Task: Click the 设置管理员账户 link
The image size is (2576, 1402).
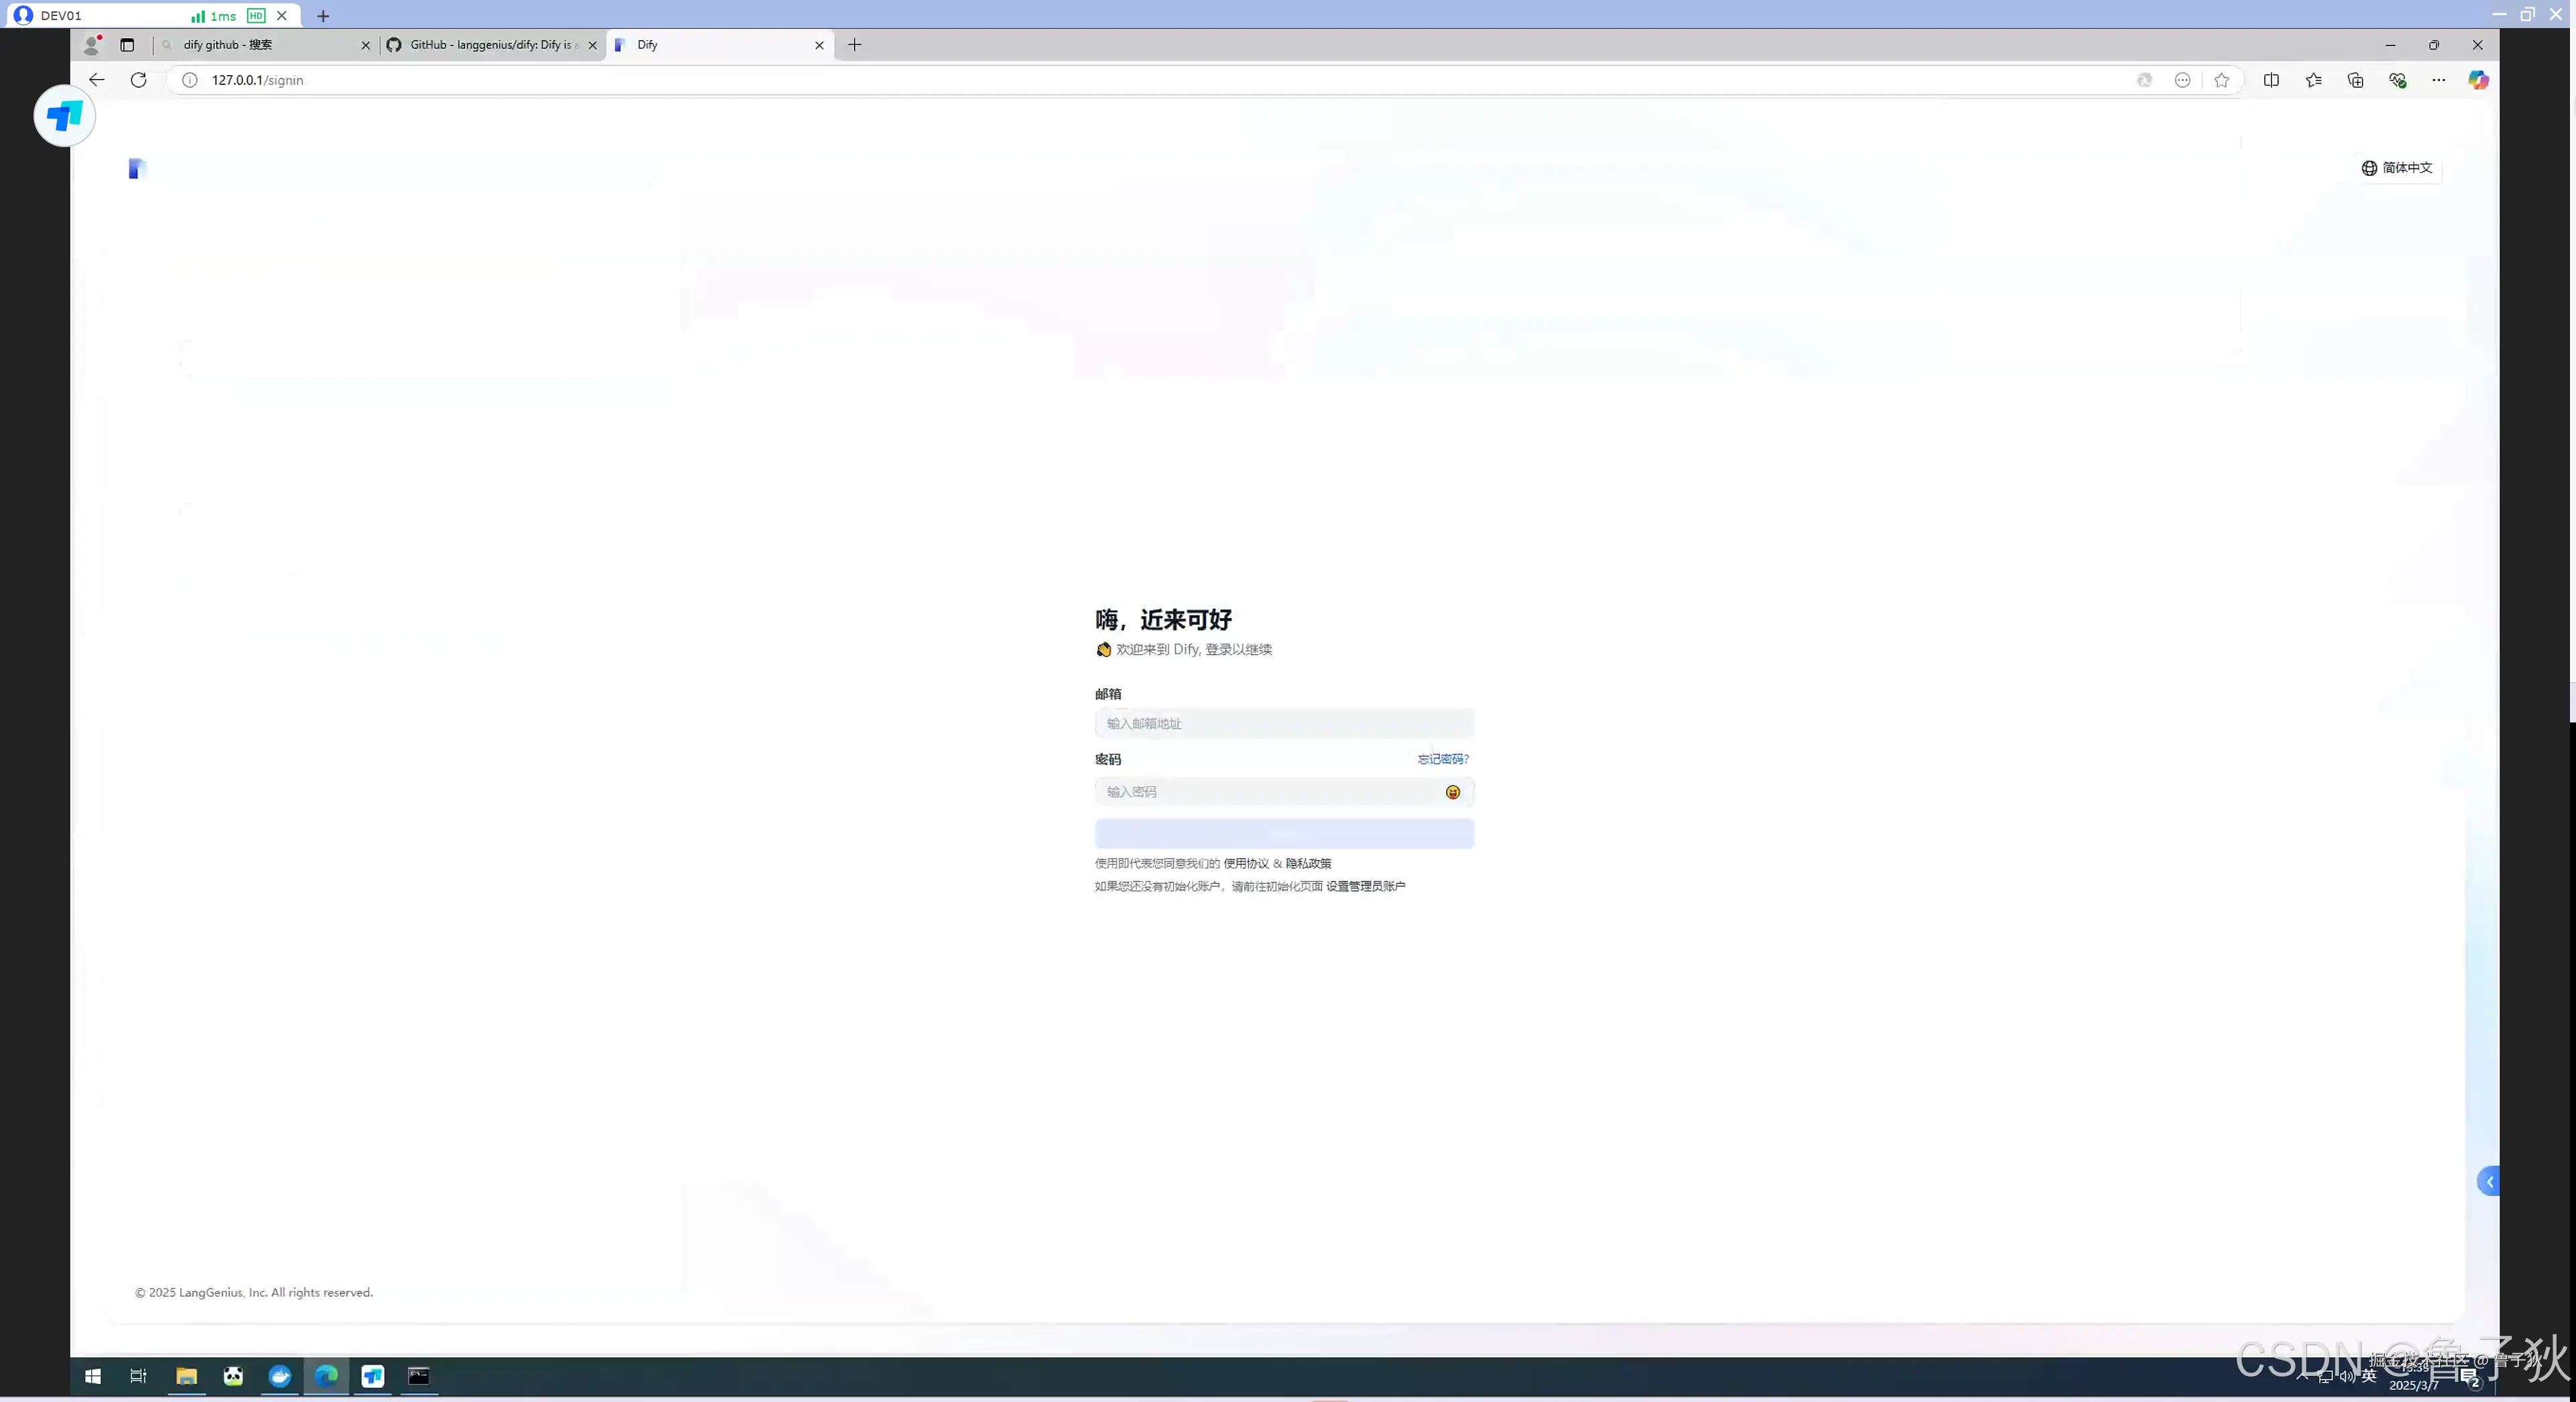Action: tap(1365, 886)
